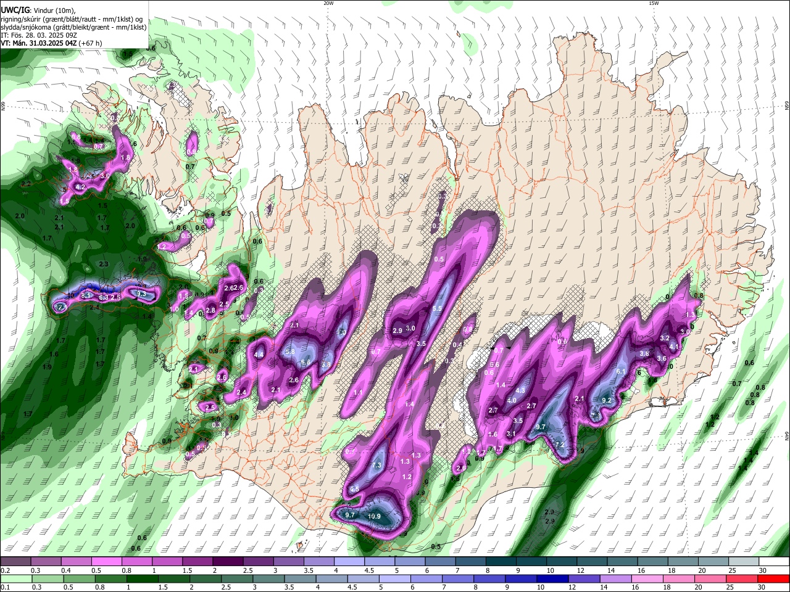Screen dimensions: 790x592
Task: Click the 'rigning/skúrir' legend description line
Action: pyautogui.click(x=72, y=19)
